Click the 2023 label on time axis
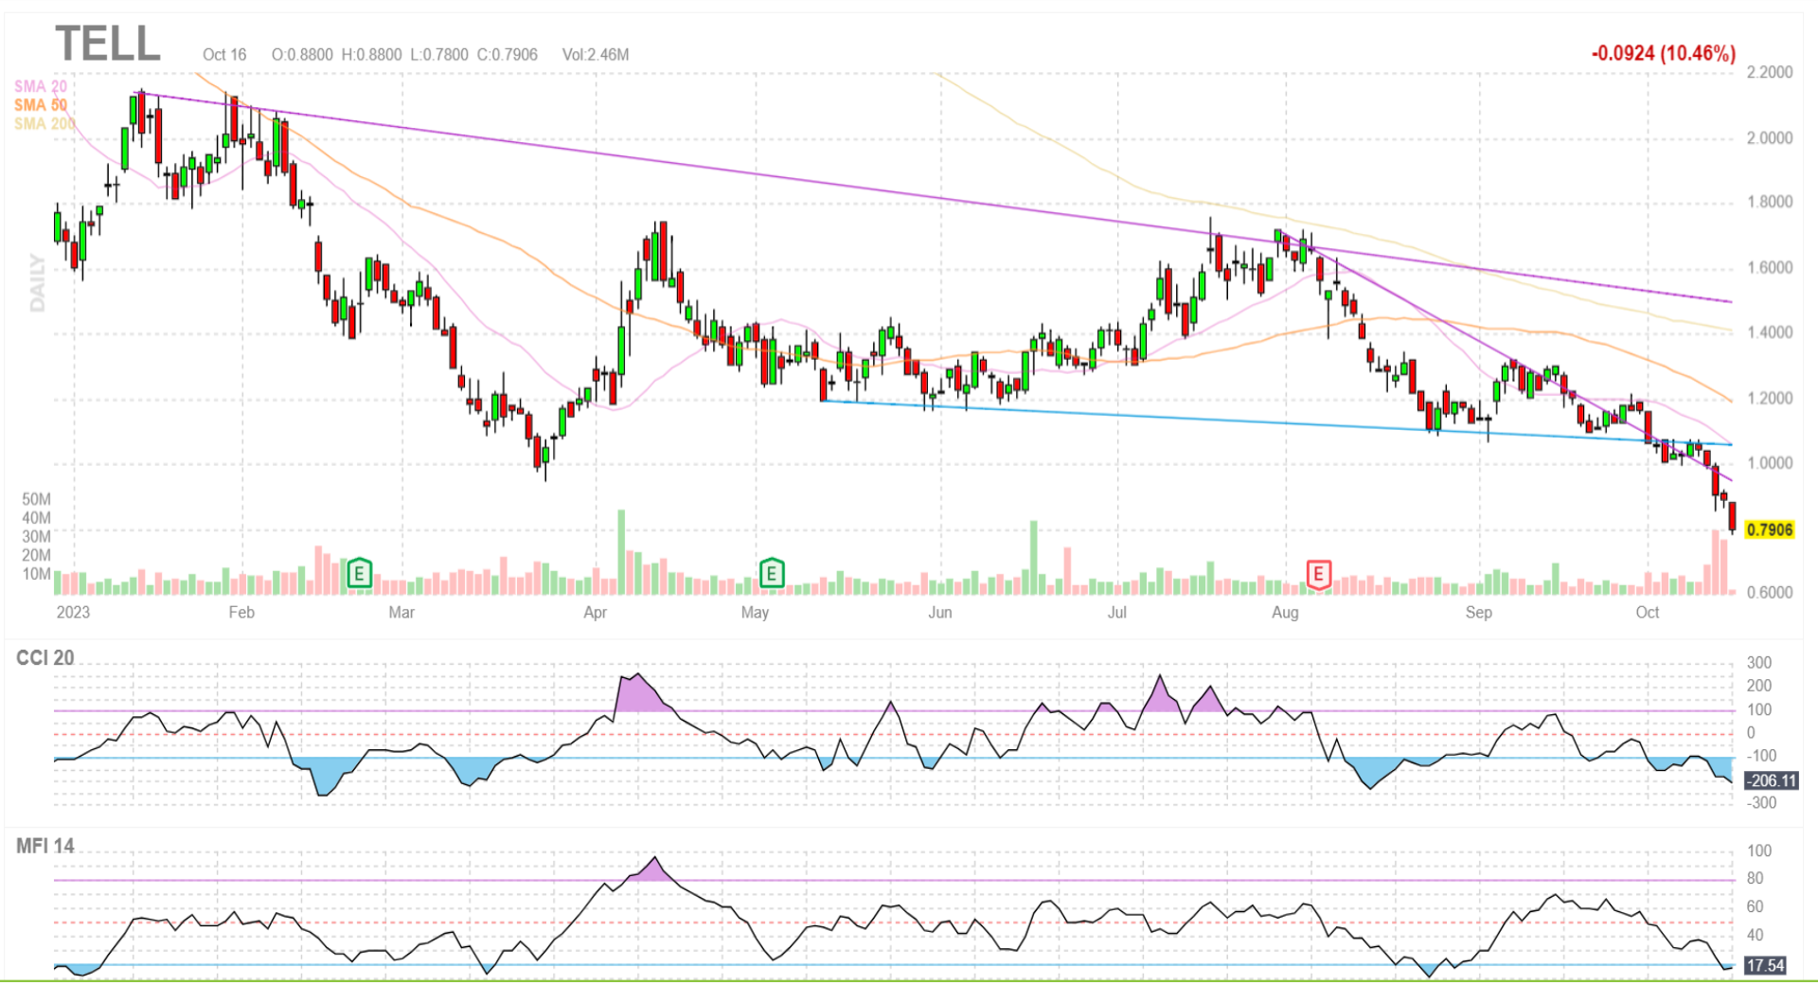 73,613
